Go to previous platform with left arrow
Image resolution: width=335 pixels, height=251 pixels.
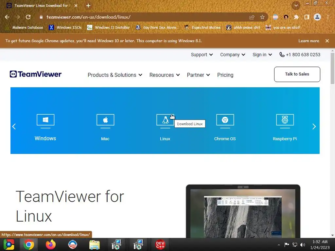[x=14, y=126]
